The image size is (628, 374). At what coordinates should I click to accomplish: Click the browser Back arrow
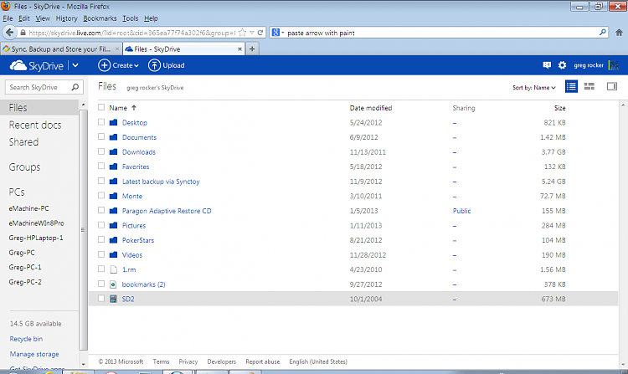tap(9, 33)
